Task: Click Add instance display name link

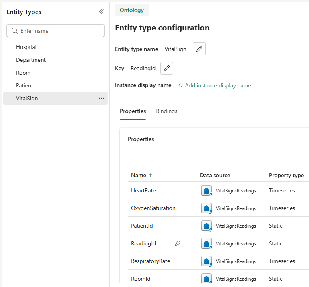Action: pos(218,85)
